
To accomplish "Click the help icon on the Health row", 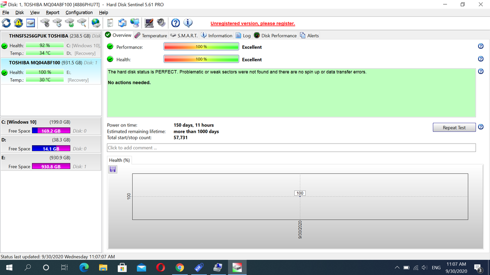I will point(480,59).
